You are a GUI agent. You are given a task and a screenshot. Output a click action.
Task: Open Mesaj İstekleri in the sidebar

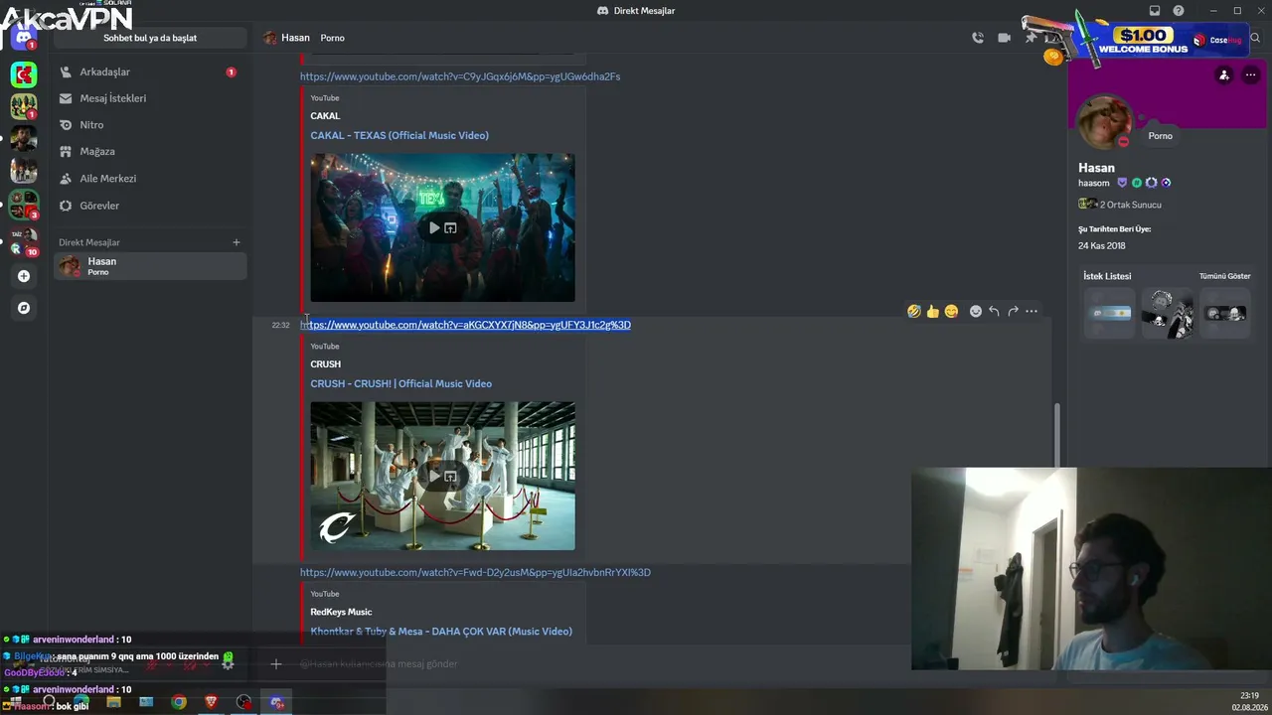point(150,98)
